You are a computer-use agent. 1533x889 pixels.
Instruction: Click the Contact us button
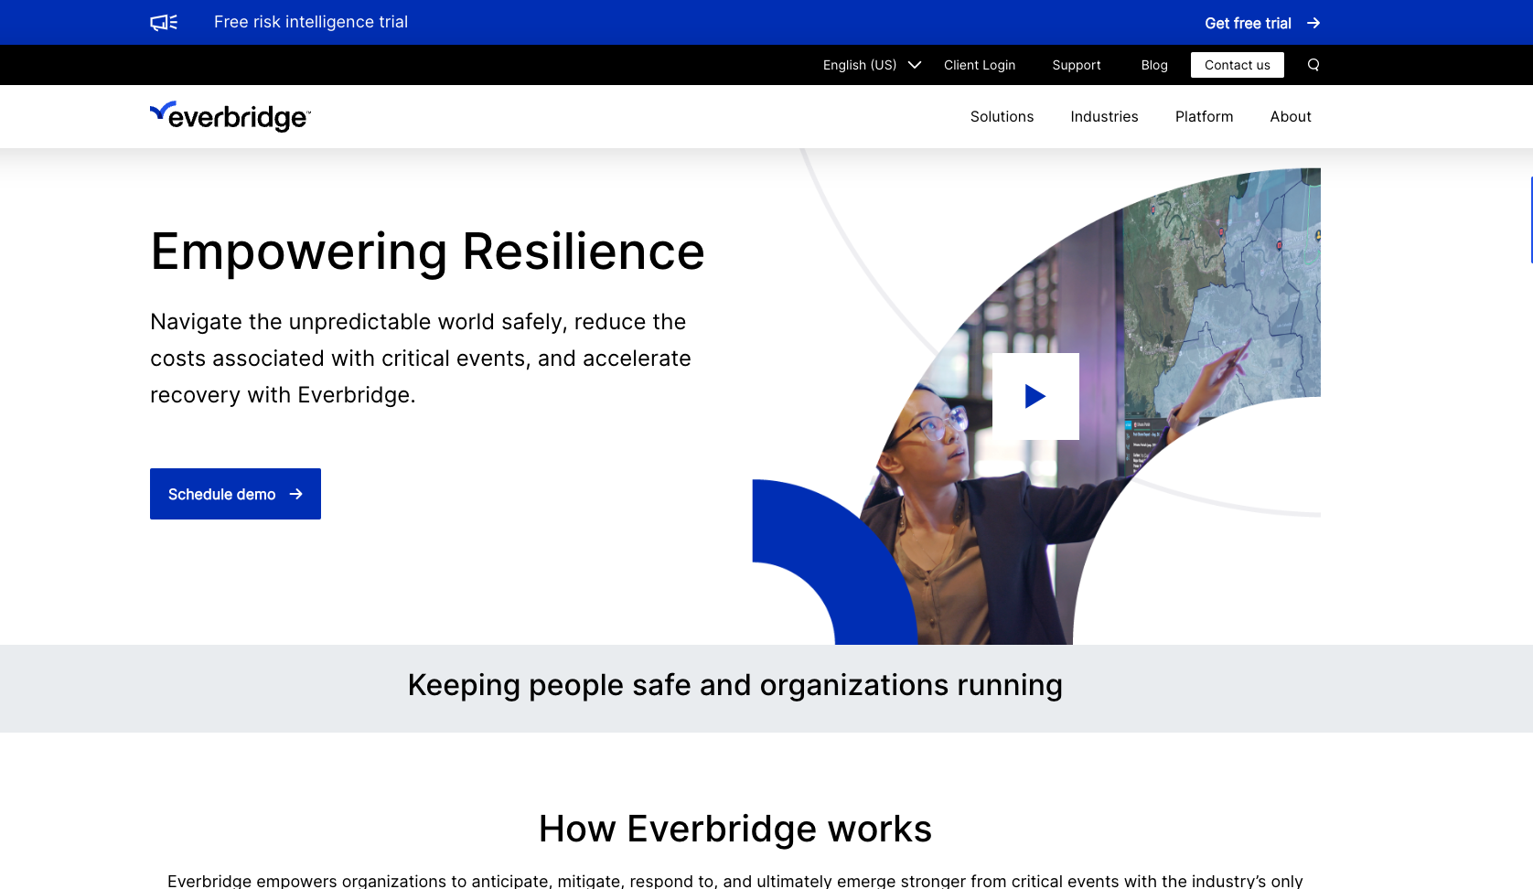[1238, 65]
